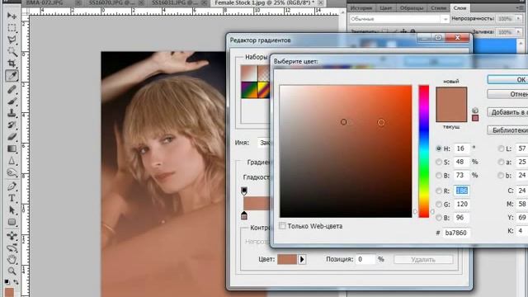Open the Заливка fill slider arrow
Image resolution: width=528 pixels, height=297 pixels.
coord(518,32)
